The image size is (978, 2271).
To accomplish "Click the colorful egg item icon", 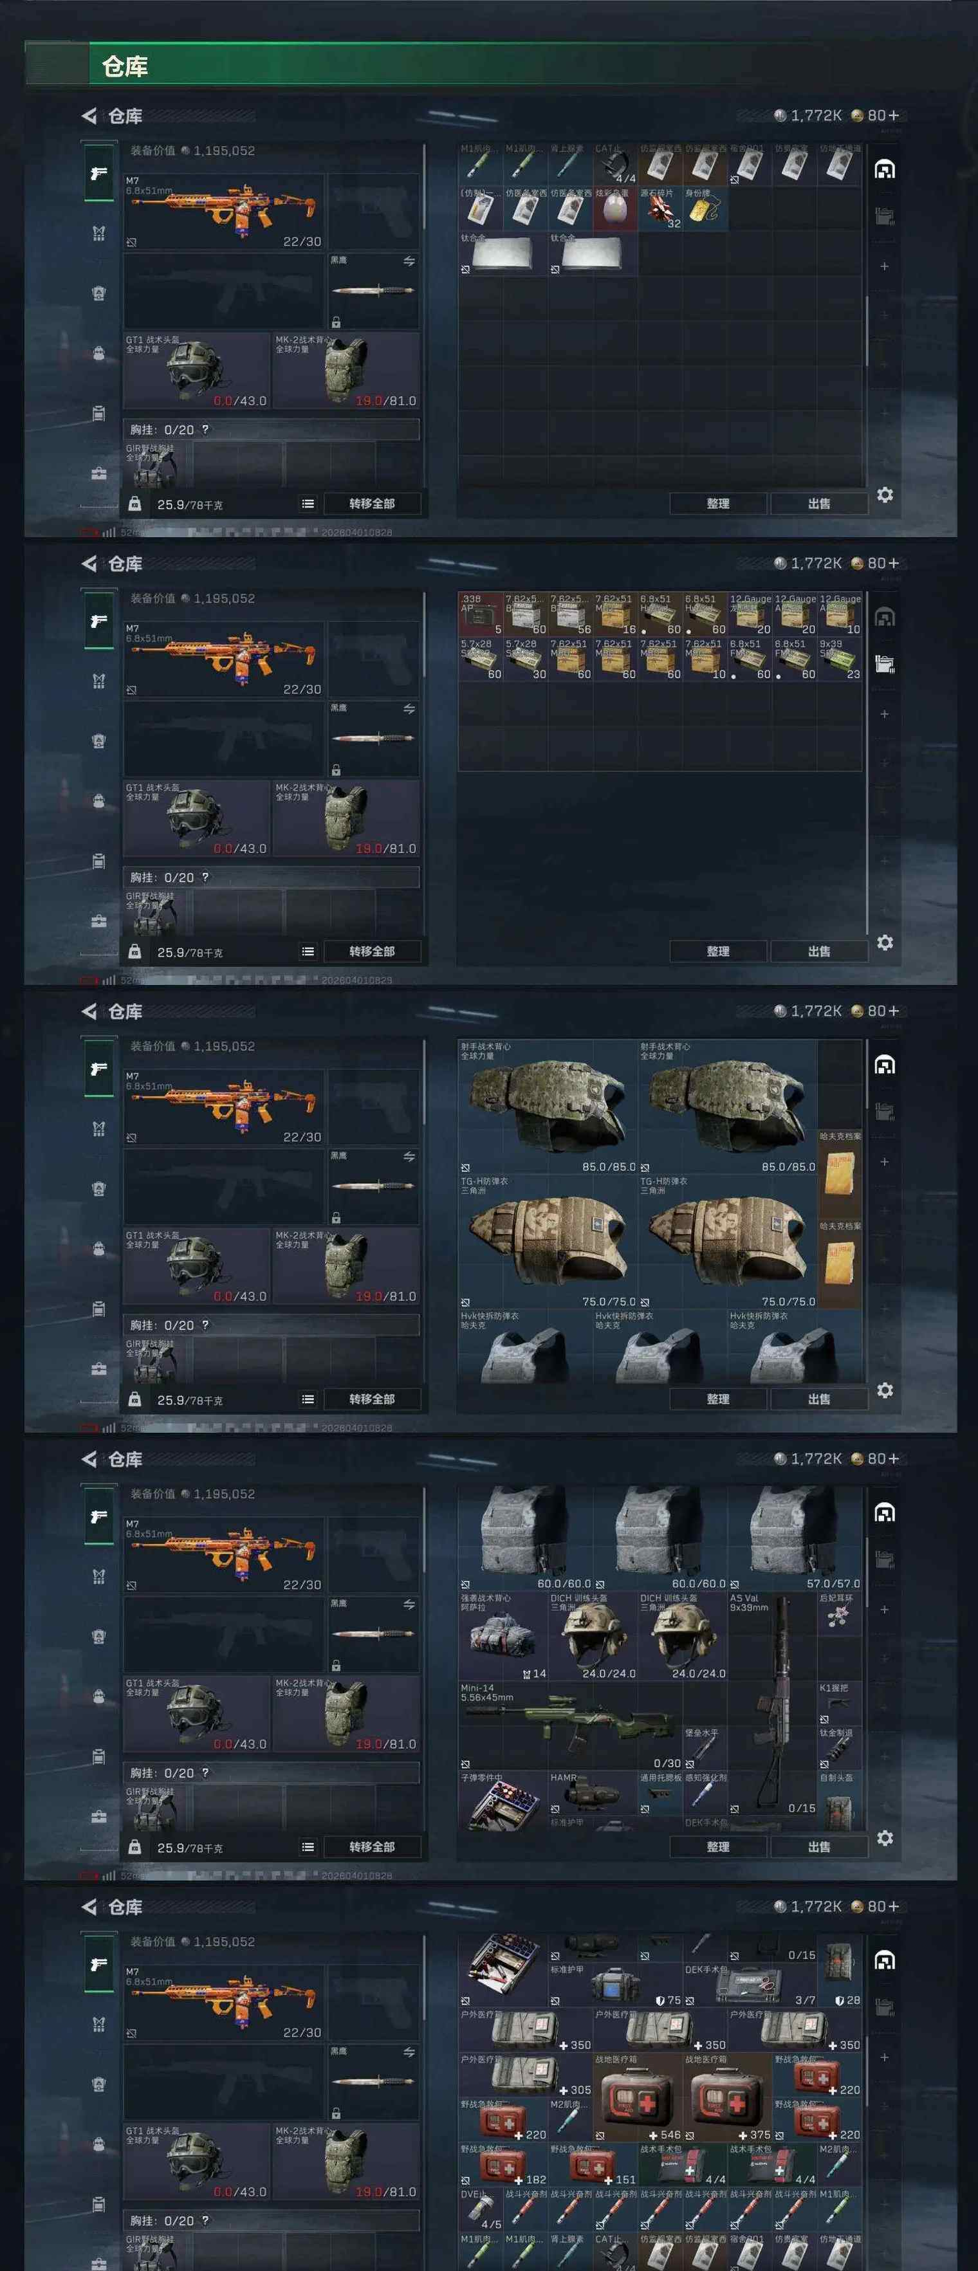I will [x=614, y=209].
